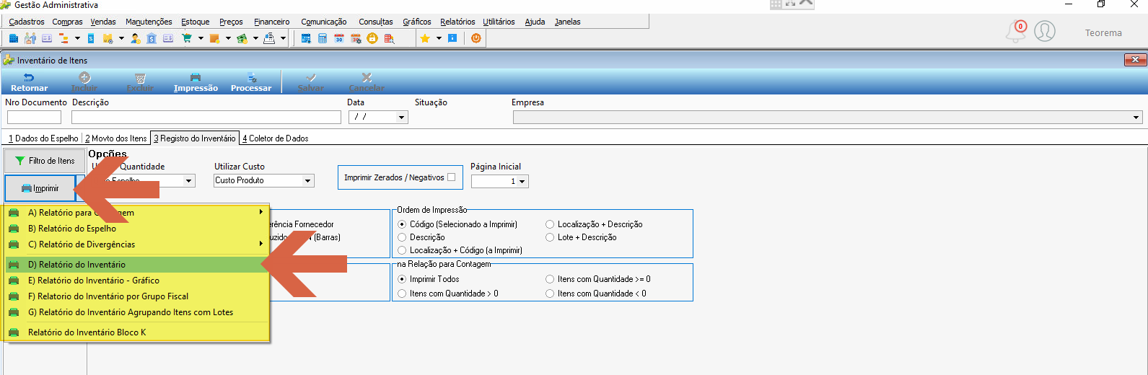Select Descrição order radio option
Screen dimensions: 1148x375
[x=402, y=237]
